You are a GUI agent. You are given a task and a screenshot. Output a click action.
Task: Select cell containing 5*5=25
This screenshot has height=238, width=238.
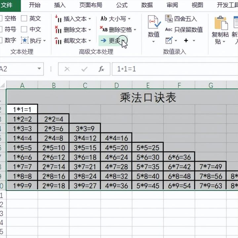[148, 147]
